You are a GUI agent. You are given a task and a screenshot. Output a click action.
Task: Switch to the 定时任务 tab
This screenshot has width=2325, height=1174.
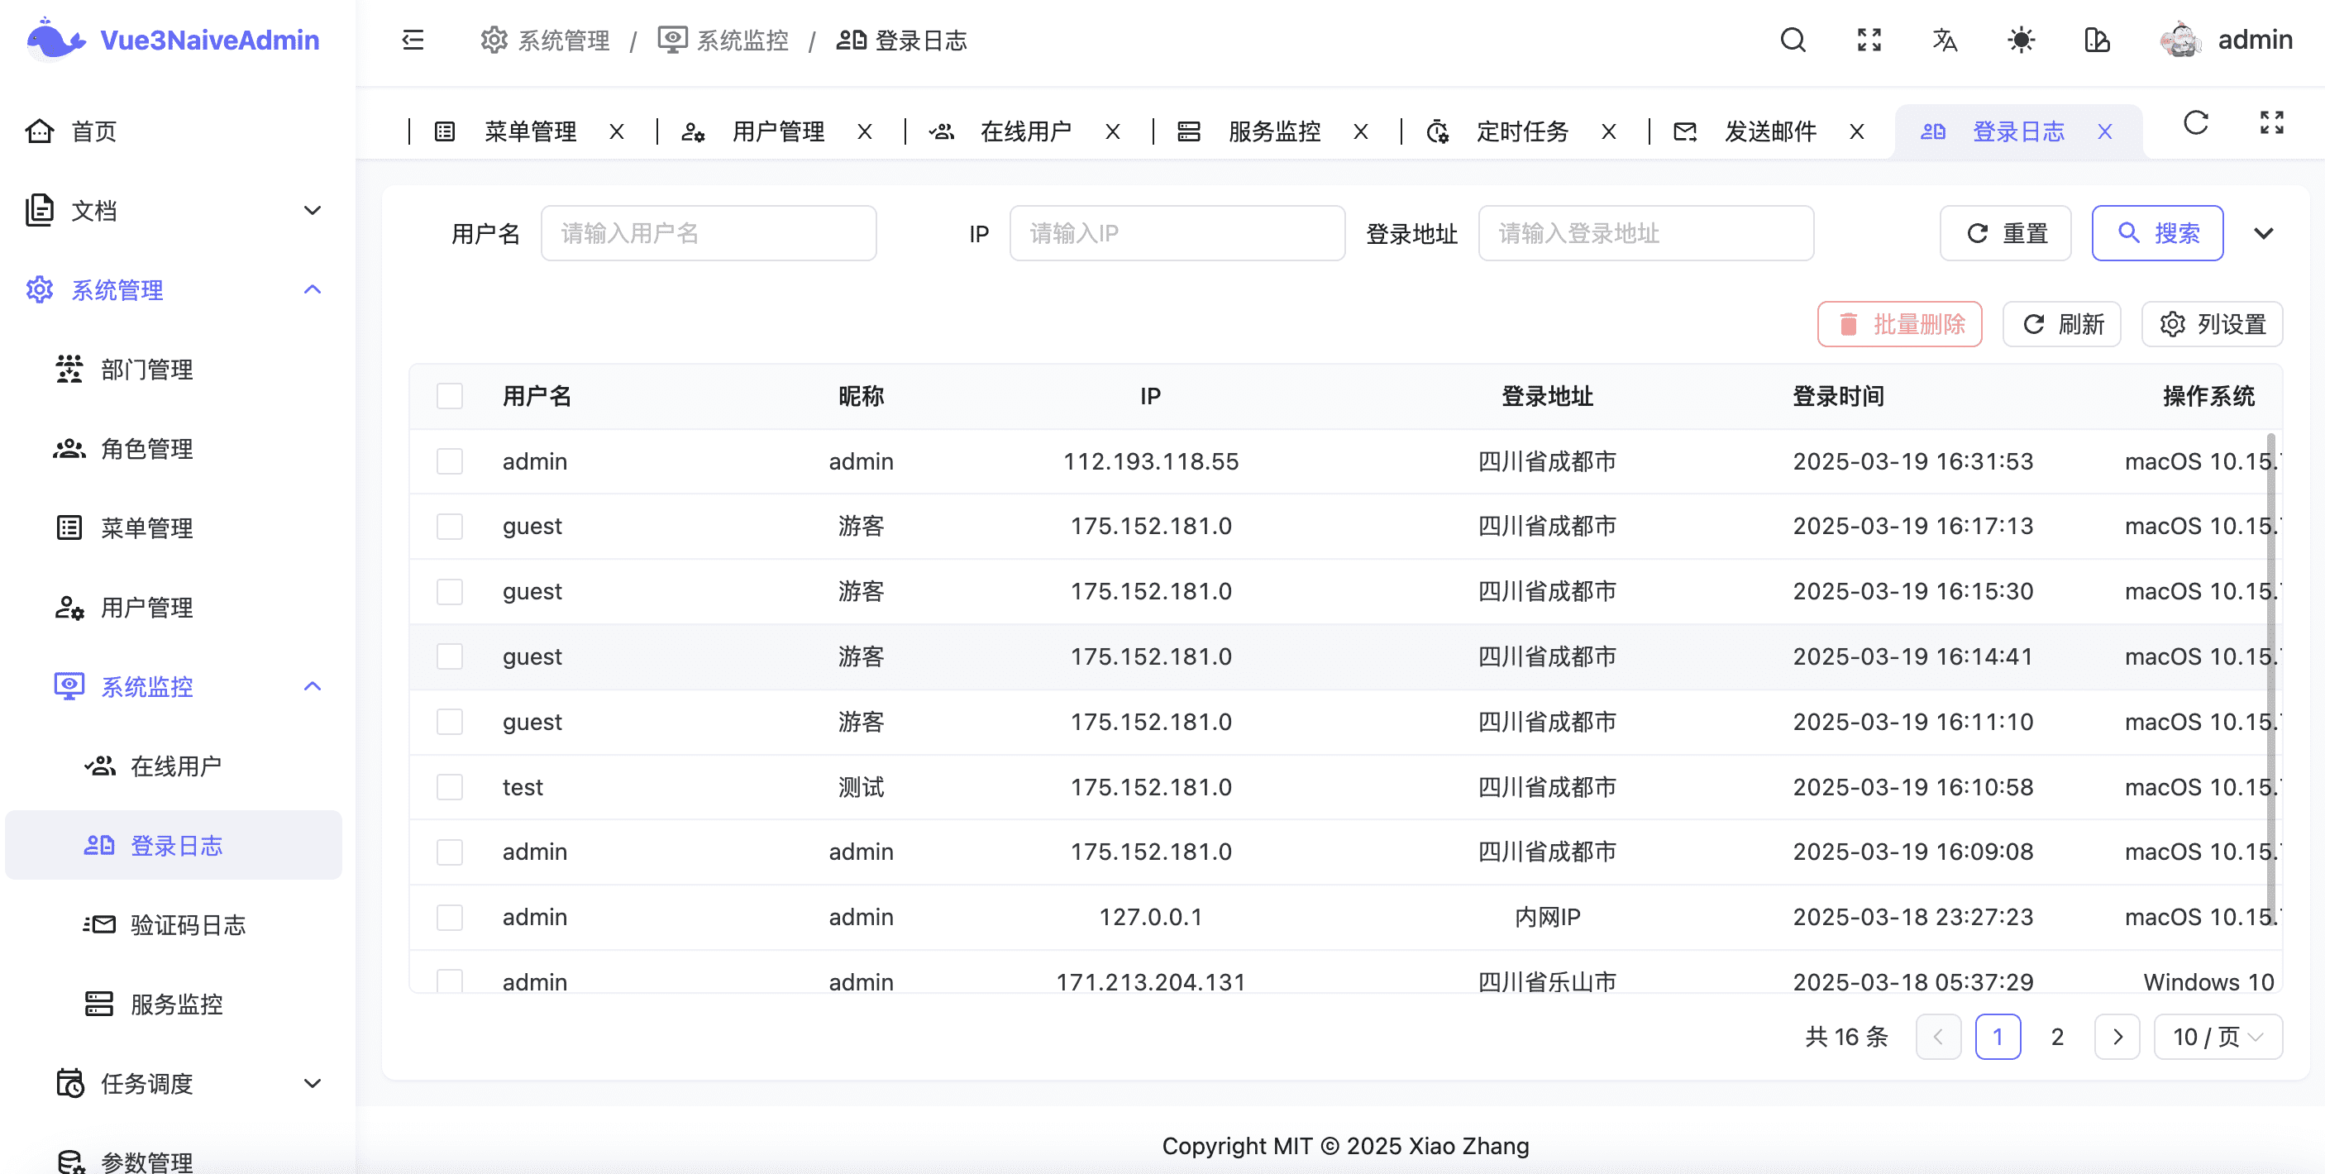tap(1521, 131)
